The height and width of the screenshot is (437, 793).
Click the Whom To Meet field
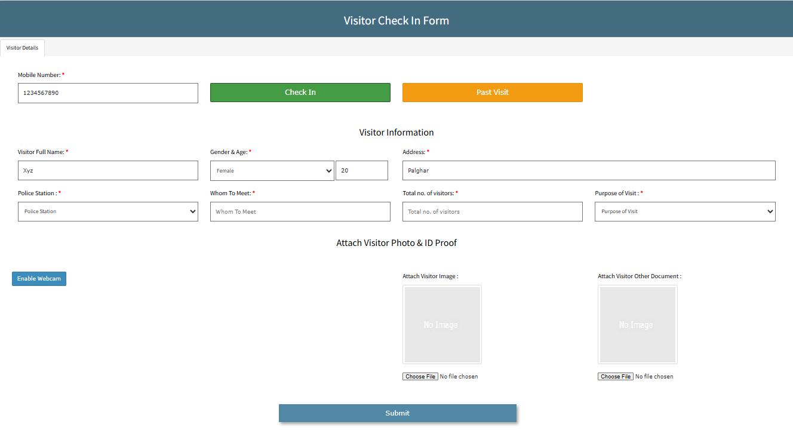[x=300, y=211]
